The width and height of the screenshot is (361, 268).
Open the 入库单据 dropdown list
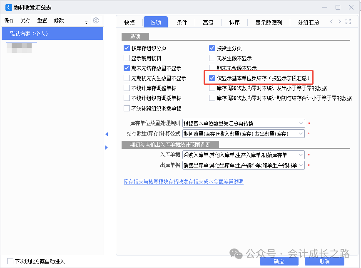tap(301, 155)
